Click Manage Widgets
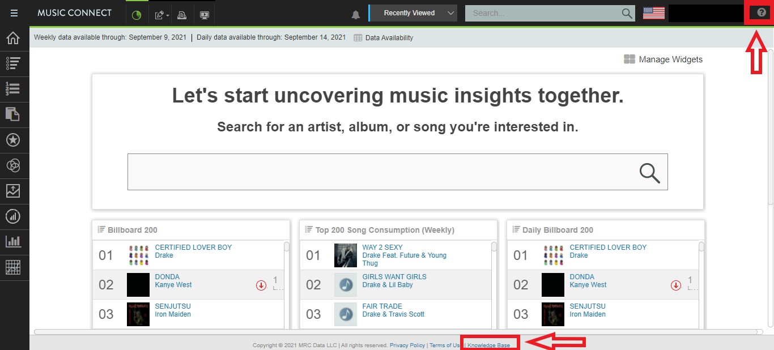The height and width of the screenshot is (350, 774). (671, 59)
